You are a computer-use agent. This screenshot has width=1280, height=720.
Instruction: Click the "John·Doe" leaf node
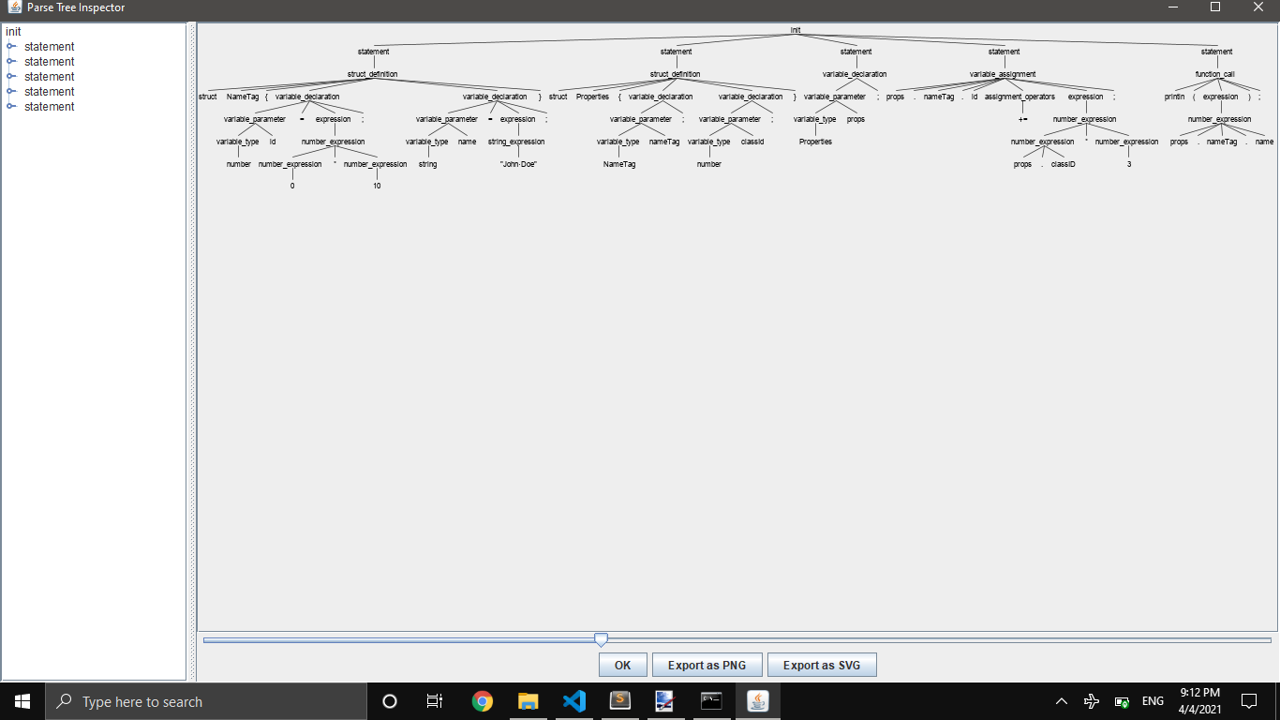(x=518, y=164)
